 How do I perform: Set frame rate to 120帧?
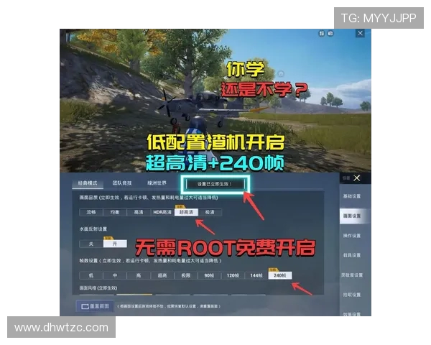pos(233,275)
